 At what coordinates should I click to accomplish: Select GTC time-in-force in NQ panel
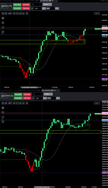pyautogui.click(x=53, y=98)
